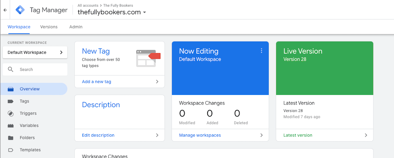This screenshot has height=158, width=394.
Task: Click the Latest Version heading
Action: point(299,103)
